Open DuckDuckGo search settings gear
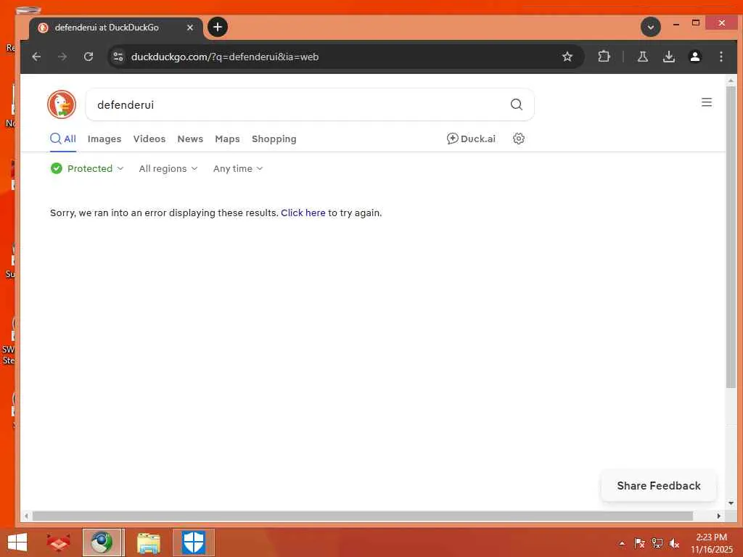The height and width of the screenshot is (557, 743). tap(519, 139)
